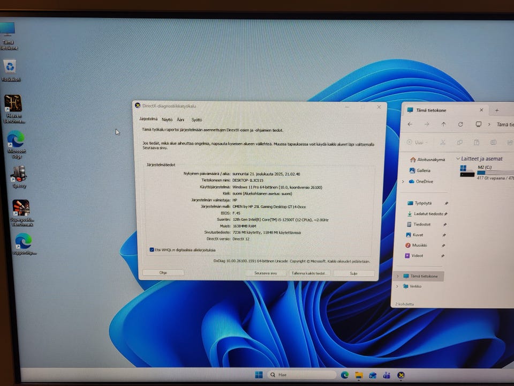Screen dimensions: 514x386
Task: Click the DirectX dialog title bar icon
Action: pos(138,106)
